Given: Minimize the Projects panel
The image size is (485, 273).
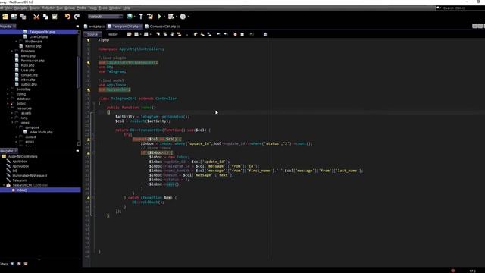Looking at the screenshot, I should tap(77, 27).
